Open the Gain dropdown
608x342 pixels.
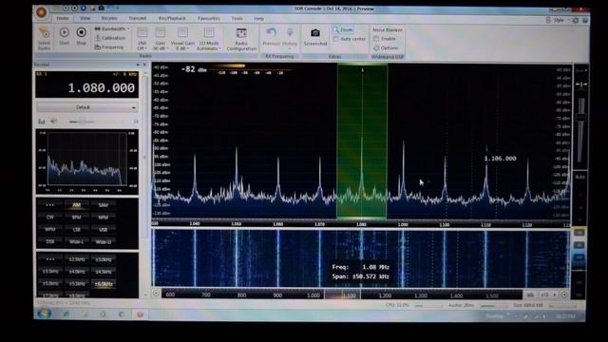pos(161,39)
